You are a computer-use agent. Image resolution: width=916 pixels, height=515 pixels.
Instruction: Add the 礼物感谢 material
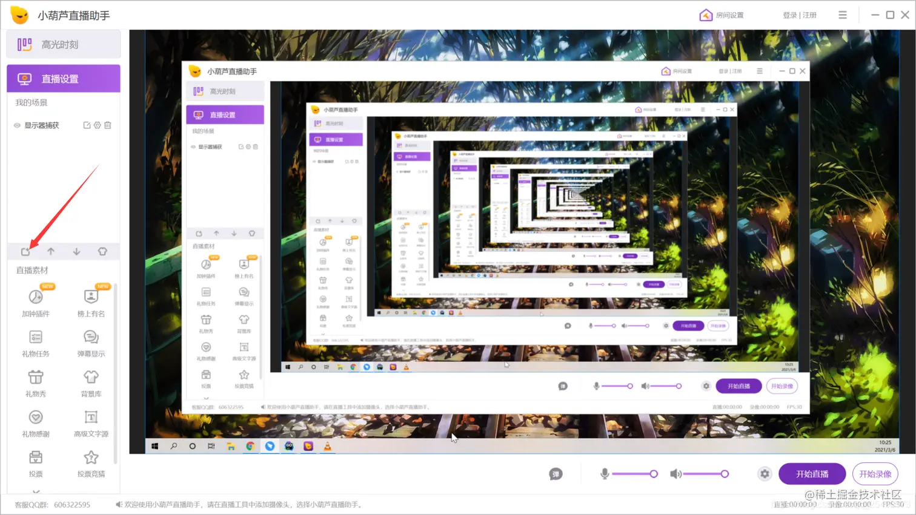pyautogui.click(x=36, y=423)
